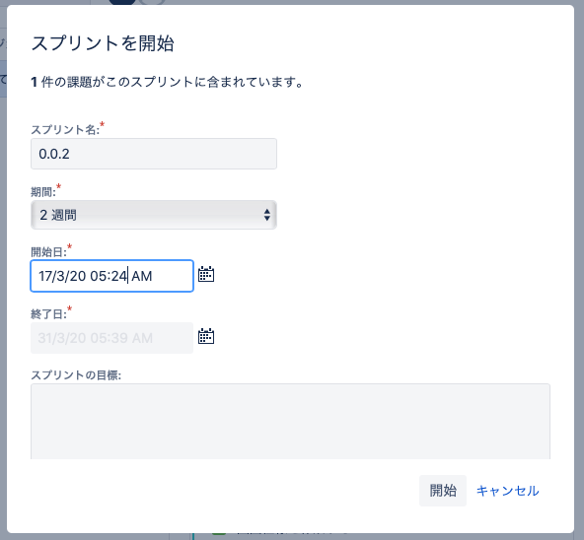Click the 開始日 date field
Image resolution: width=584 pixels, height=540 pixels.
[111, 276]
